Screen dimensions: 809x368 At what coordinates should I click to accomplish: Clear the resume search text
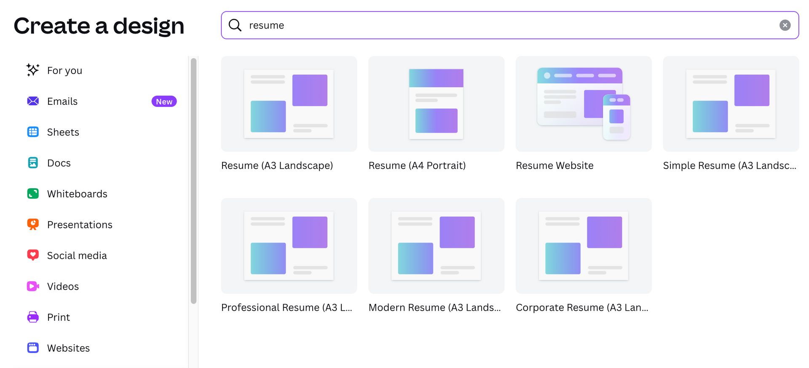click(x=785, y=25)
